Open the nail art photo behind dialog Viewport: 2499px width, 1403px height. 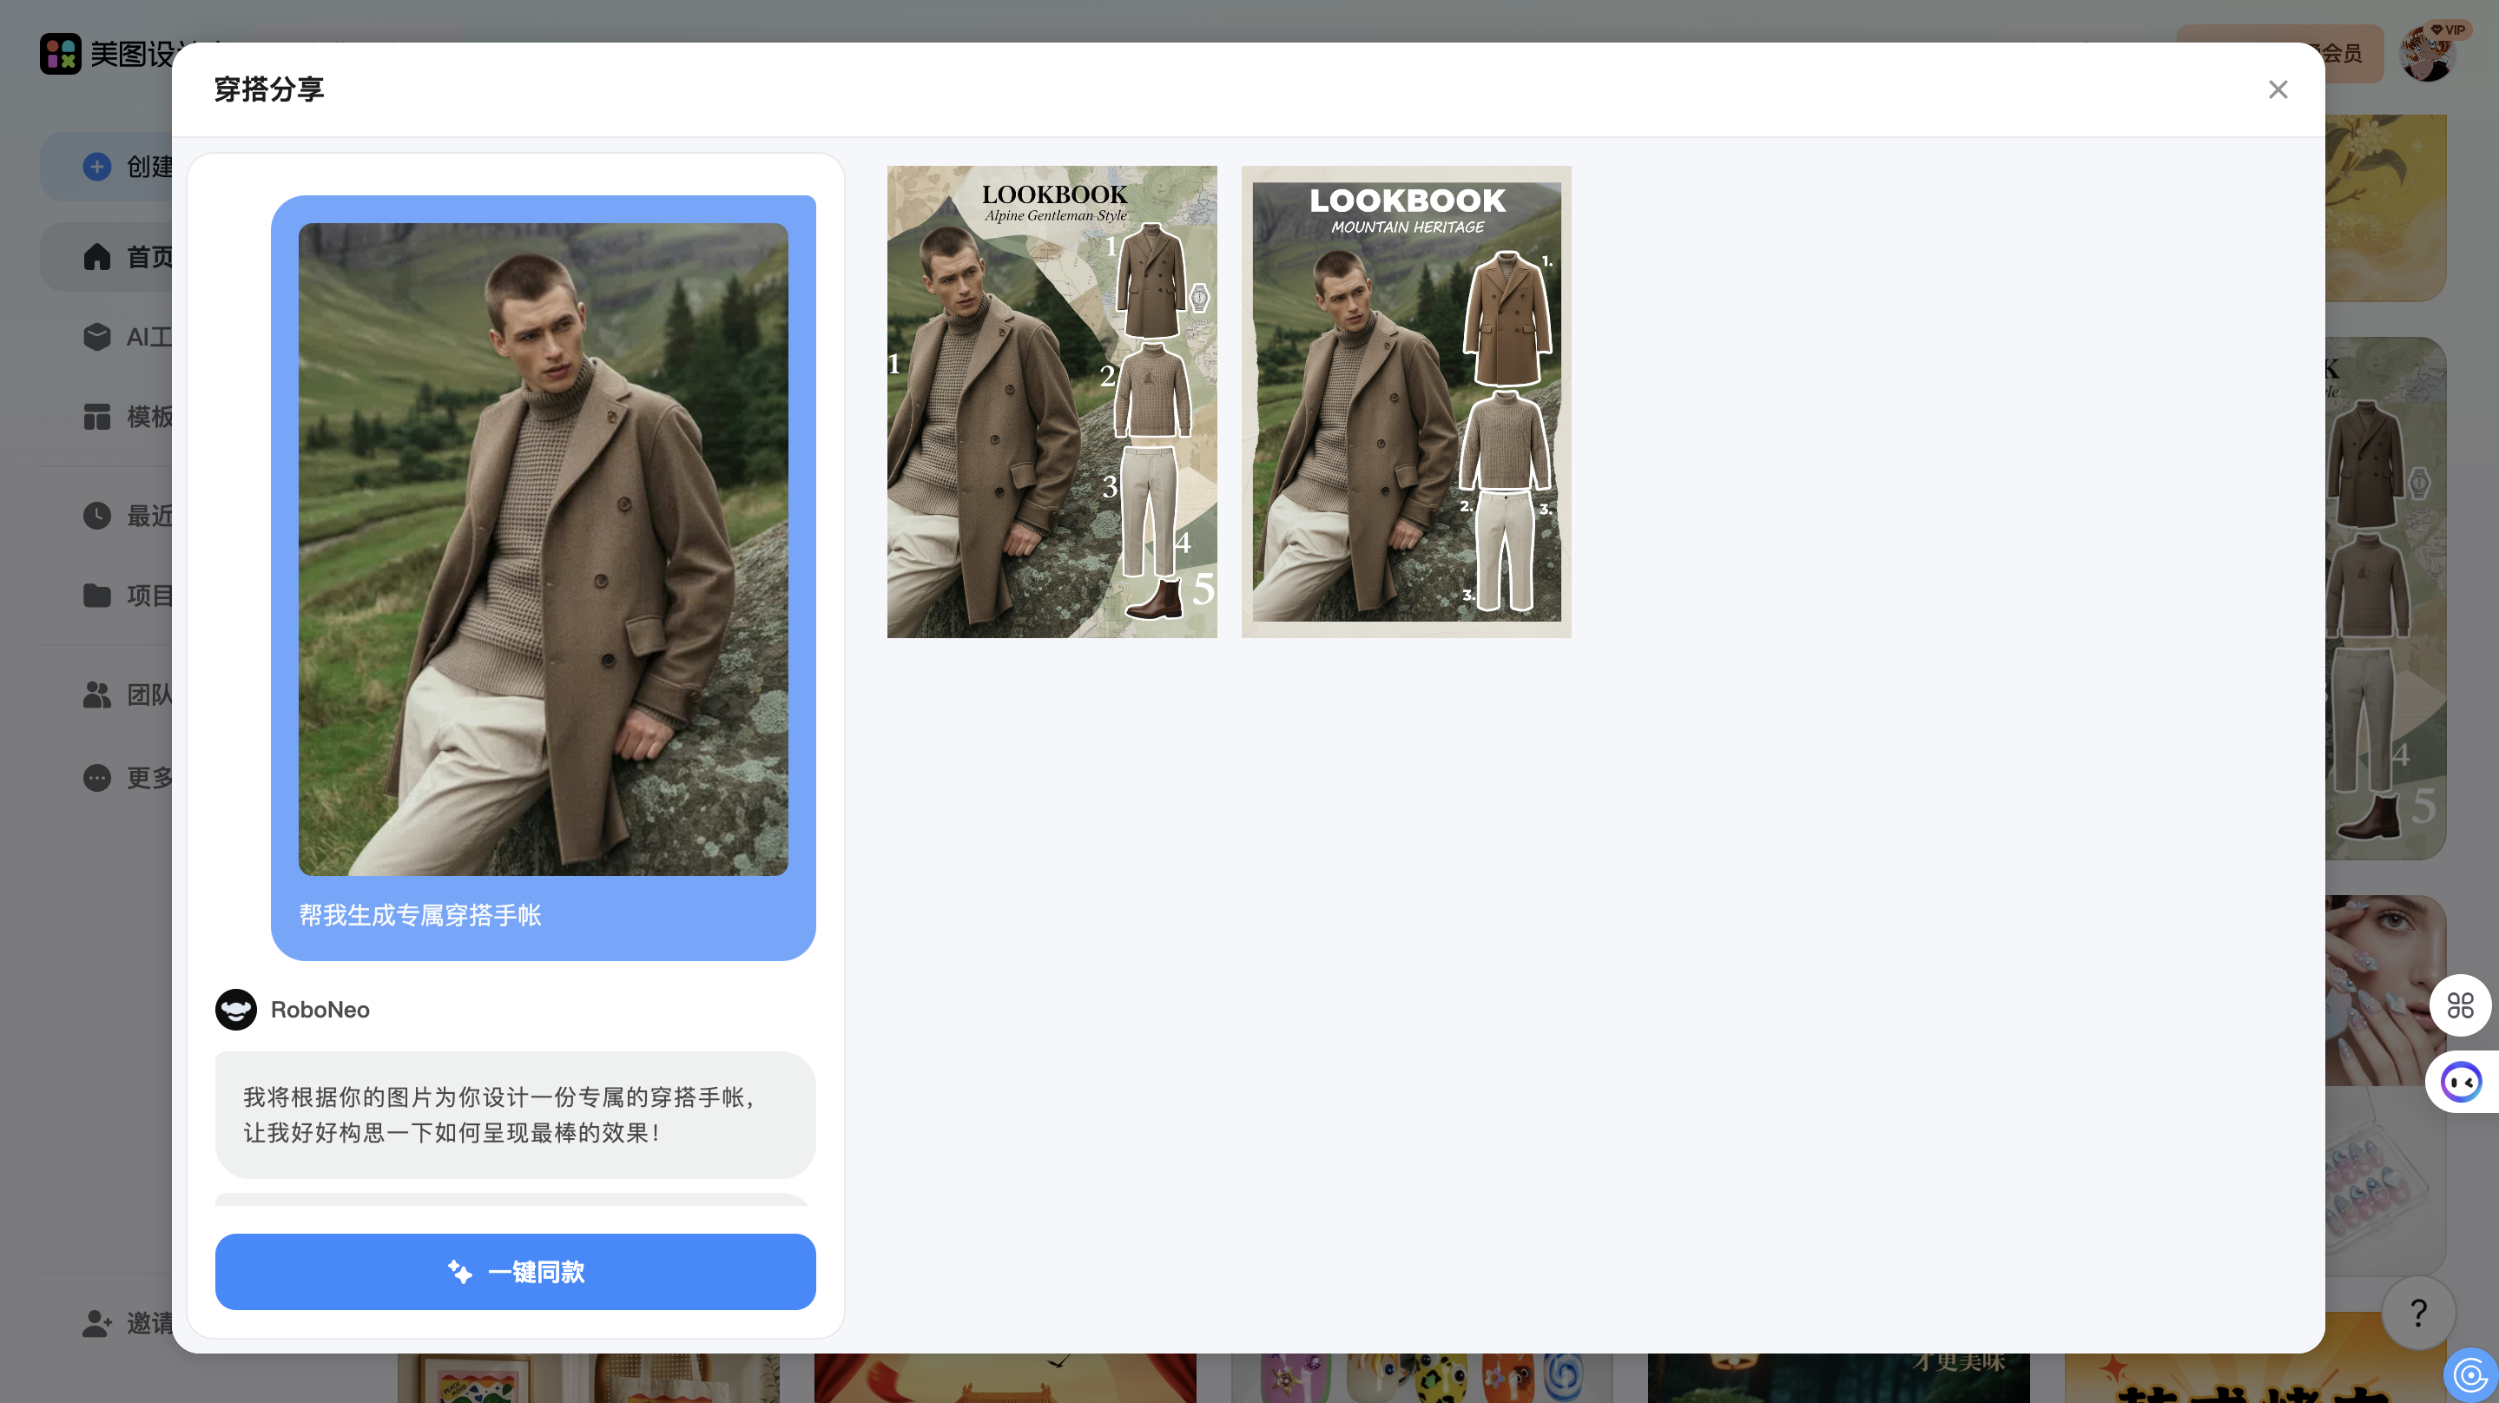click(x=2384, y=990)
